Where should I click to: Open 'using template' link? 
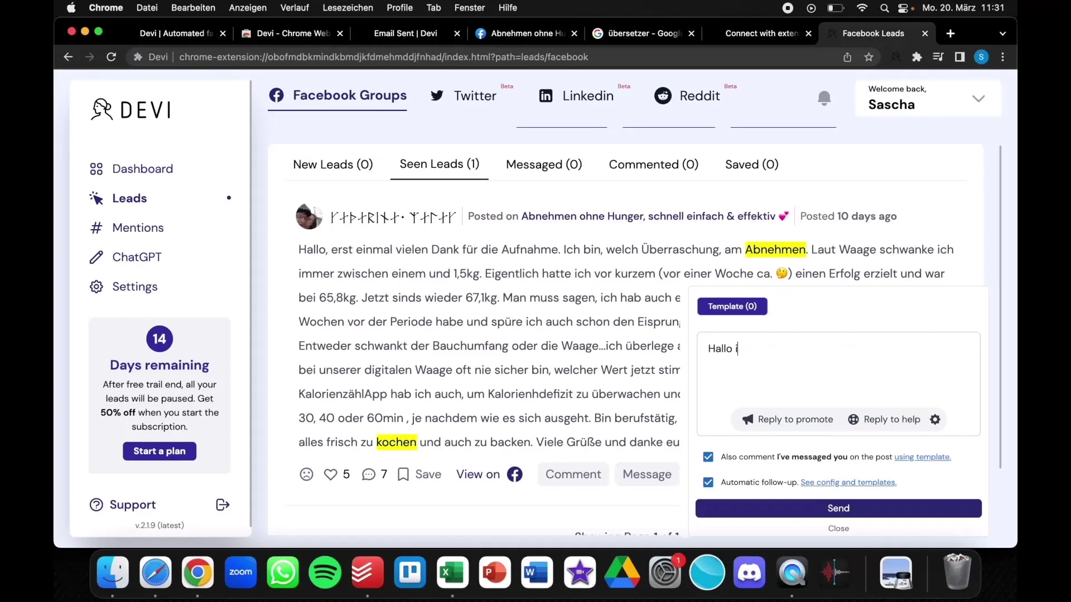pos(922,457)
